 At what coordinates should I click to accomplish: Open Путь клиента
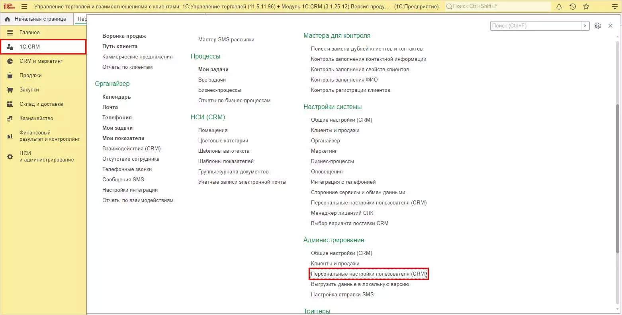click(120, 47)
